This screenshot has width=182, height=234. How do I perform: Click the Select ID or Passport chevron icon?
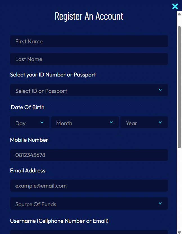(160, 90)
